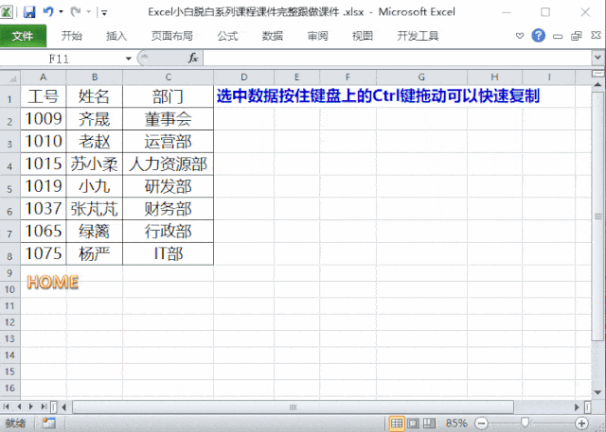
Task: Click the ribbon minimize heart-shaped arrow icon
Action: (520, 36)
